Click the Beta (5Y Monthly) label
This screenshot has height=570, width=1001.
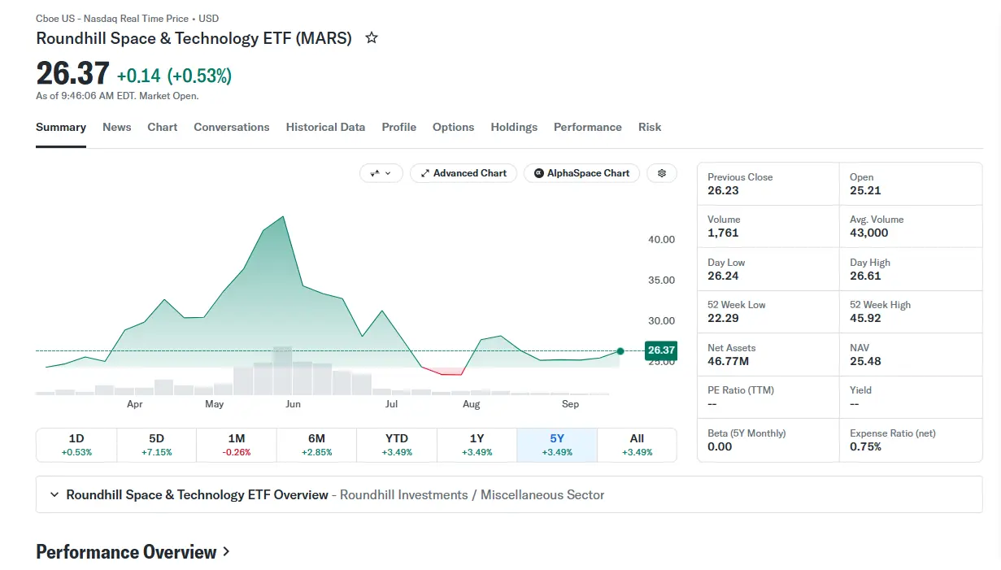click(x=746, y=433)
